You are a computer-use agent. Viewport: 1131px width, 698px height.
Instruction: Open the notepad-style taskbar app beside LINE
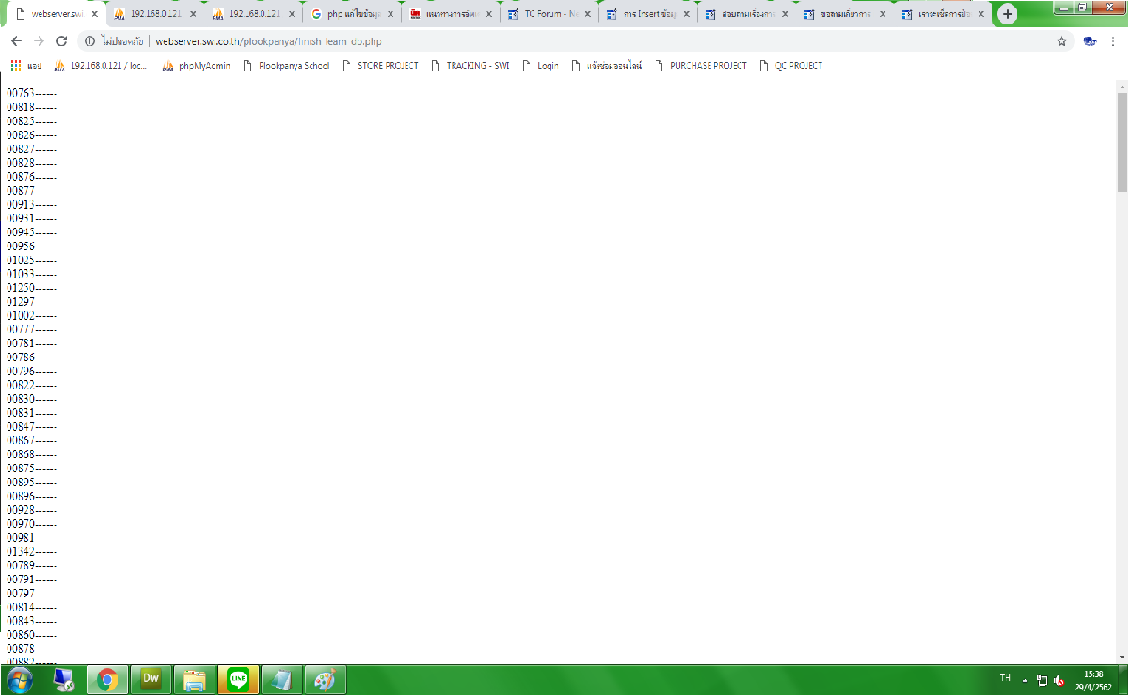click(x=282, y=679)
